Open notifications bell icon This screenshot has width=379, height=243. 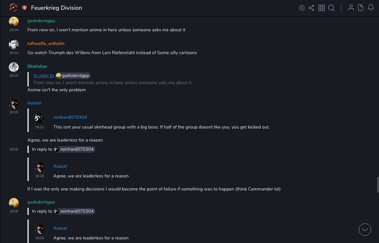(x=371, y=8)
